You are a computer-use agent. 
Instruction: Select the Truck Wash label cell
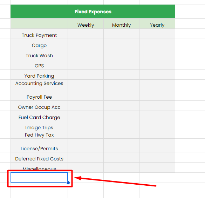39,54
